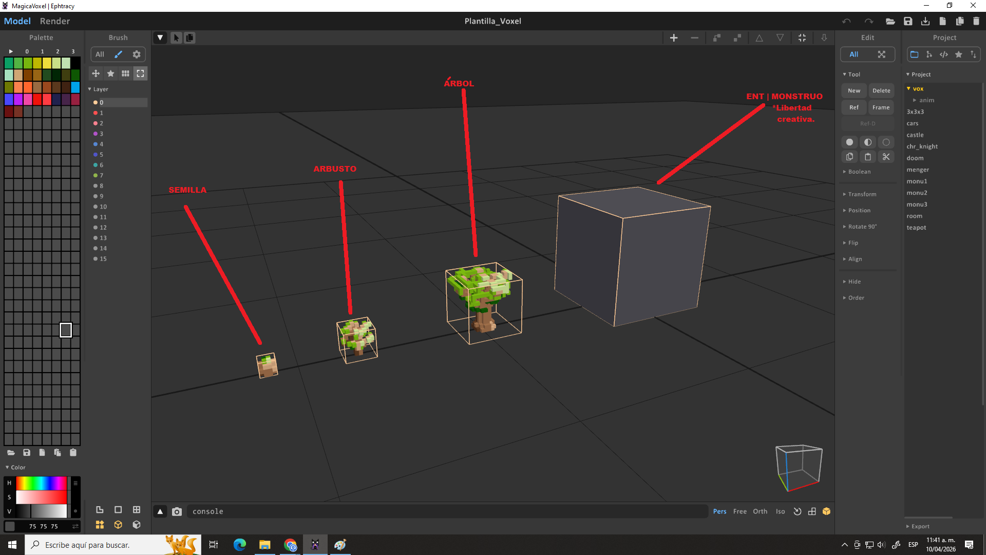Expand the Boolean section

859,172
